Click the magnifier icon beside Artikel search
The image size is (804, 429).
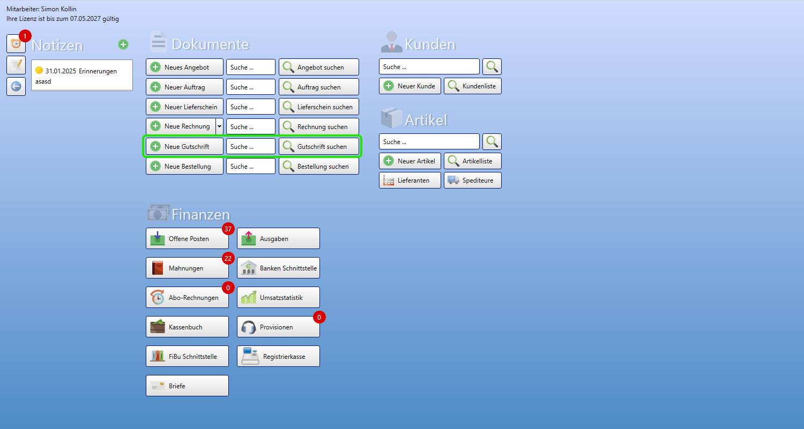pos(492,142)
